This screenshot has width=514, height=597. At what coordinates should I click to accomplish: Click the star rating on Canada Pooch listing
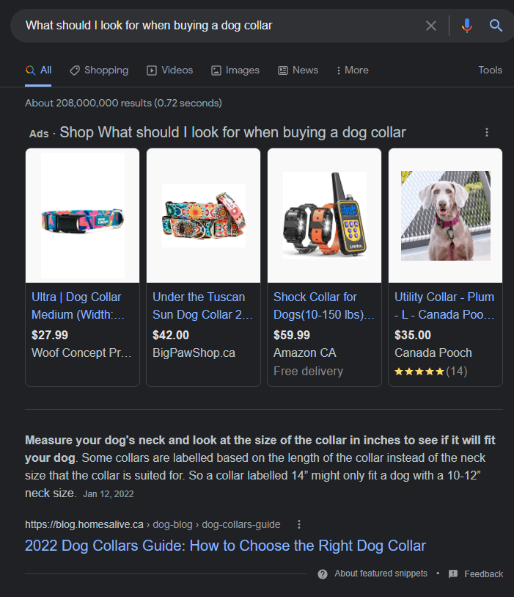[x=419, y=372]
